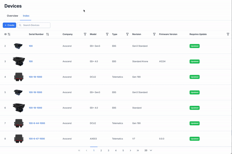Sort devices by Serial Number

click(x=48, y=34)
